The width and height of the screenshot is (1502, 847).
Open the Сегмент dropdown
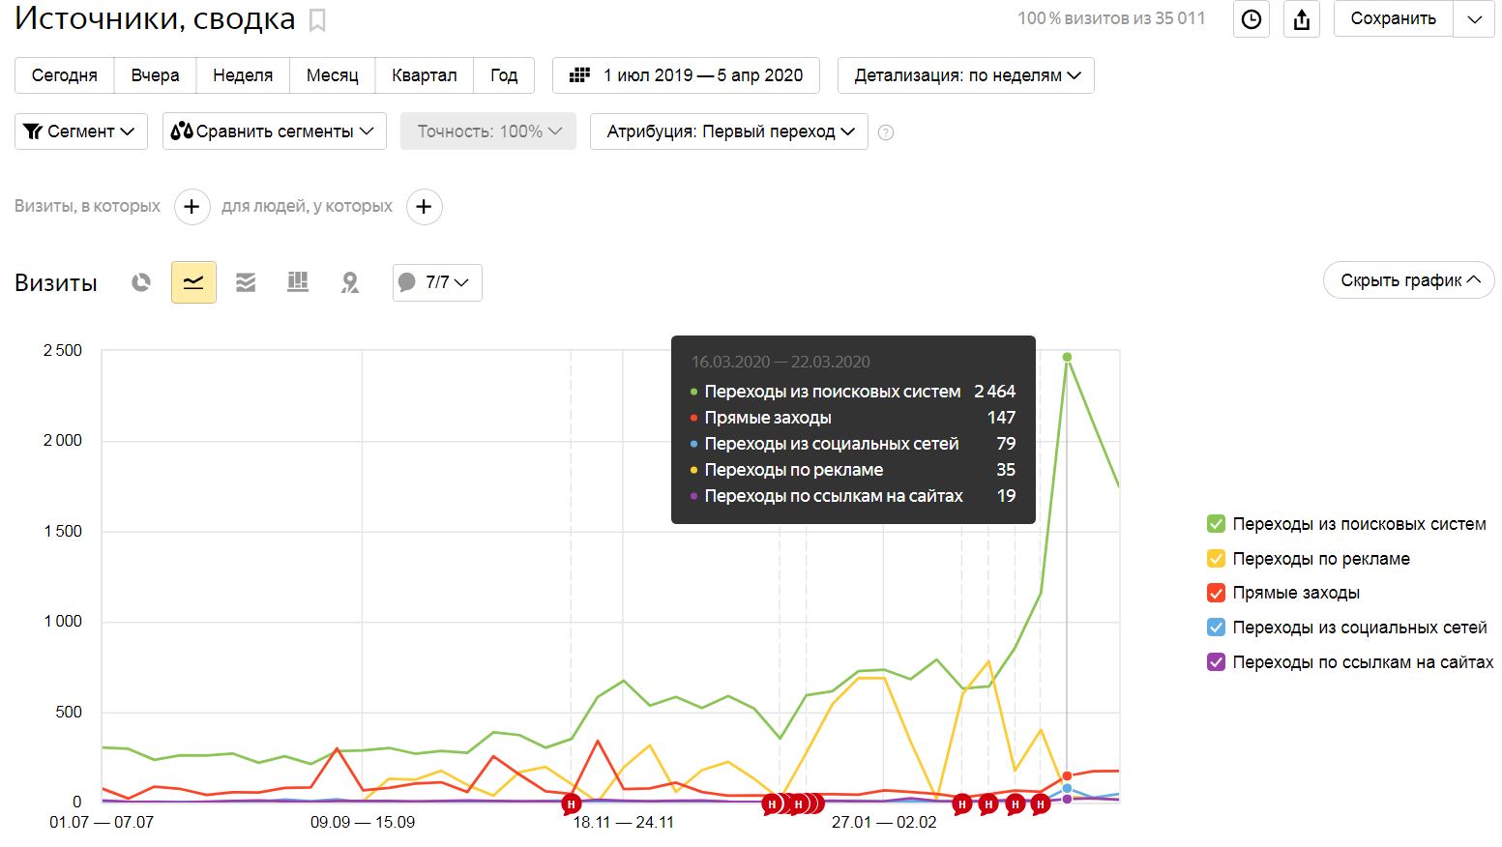pos(81,131)
